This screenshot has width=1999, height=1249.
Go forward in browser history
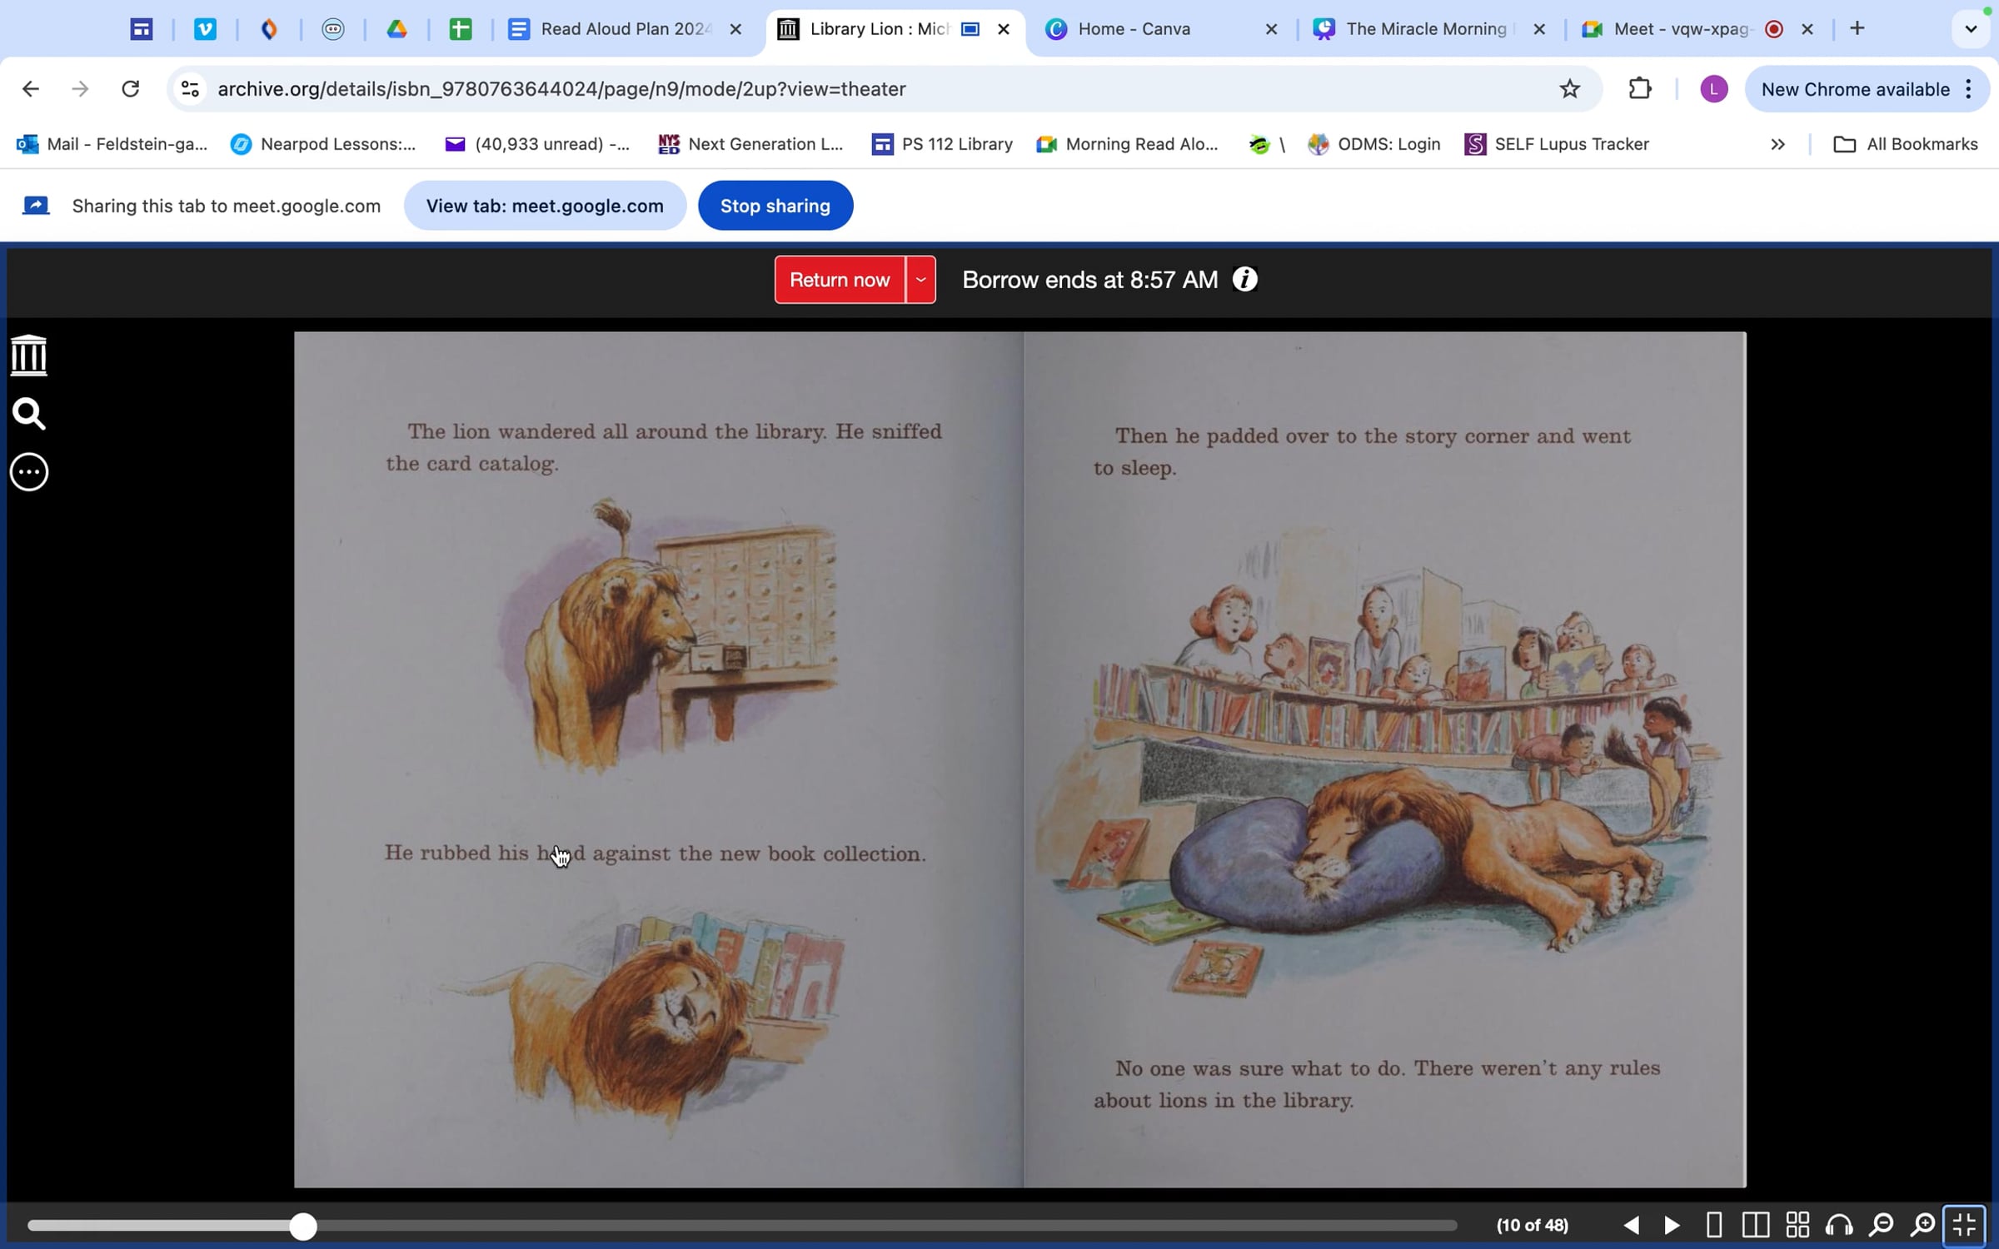pyautogui.click(x=80, y=89)
